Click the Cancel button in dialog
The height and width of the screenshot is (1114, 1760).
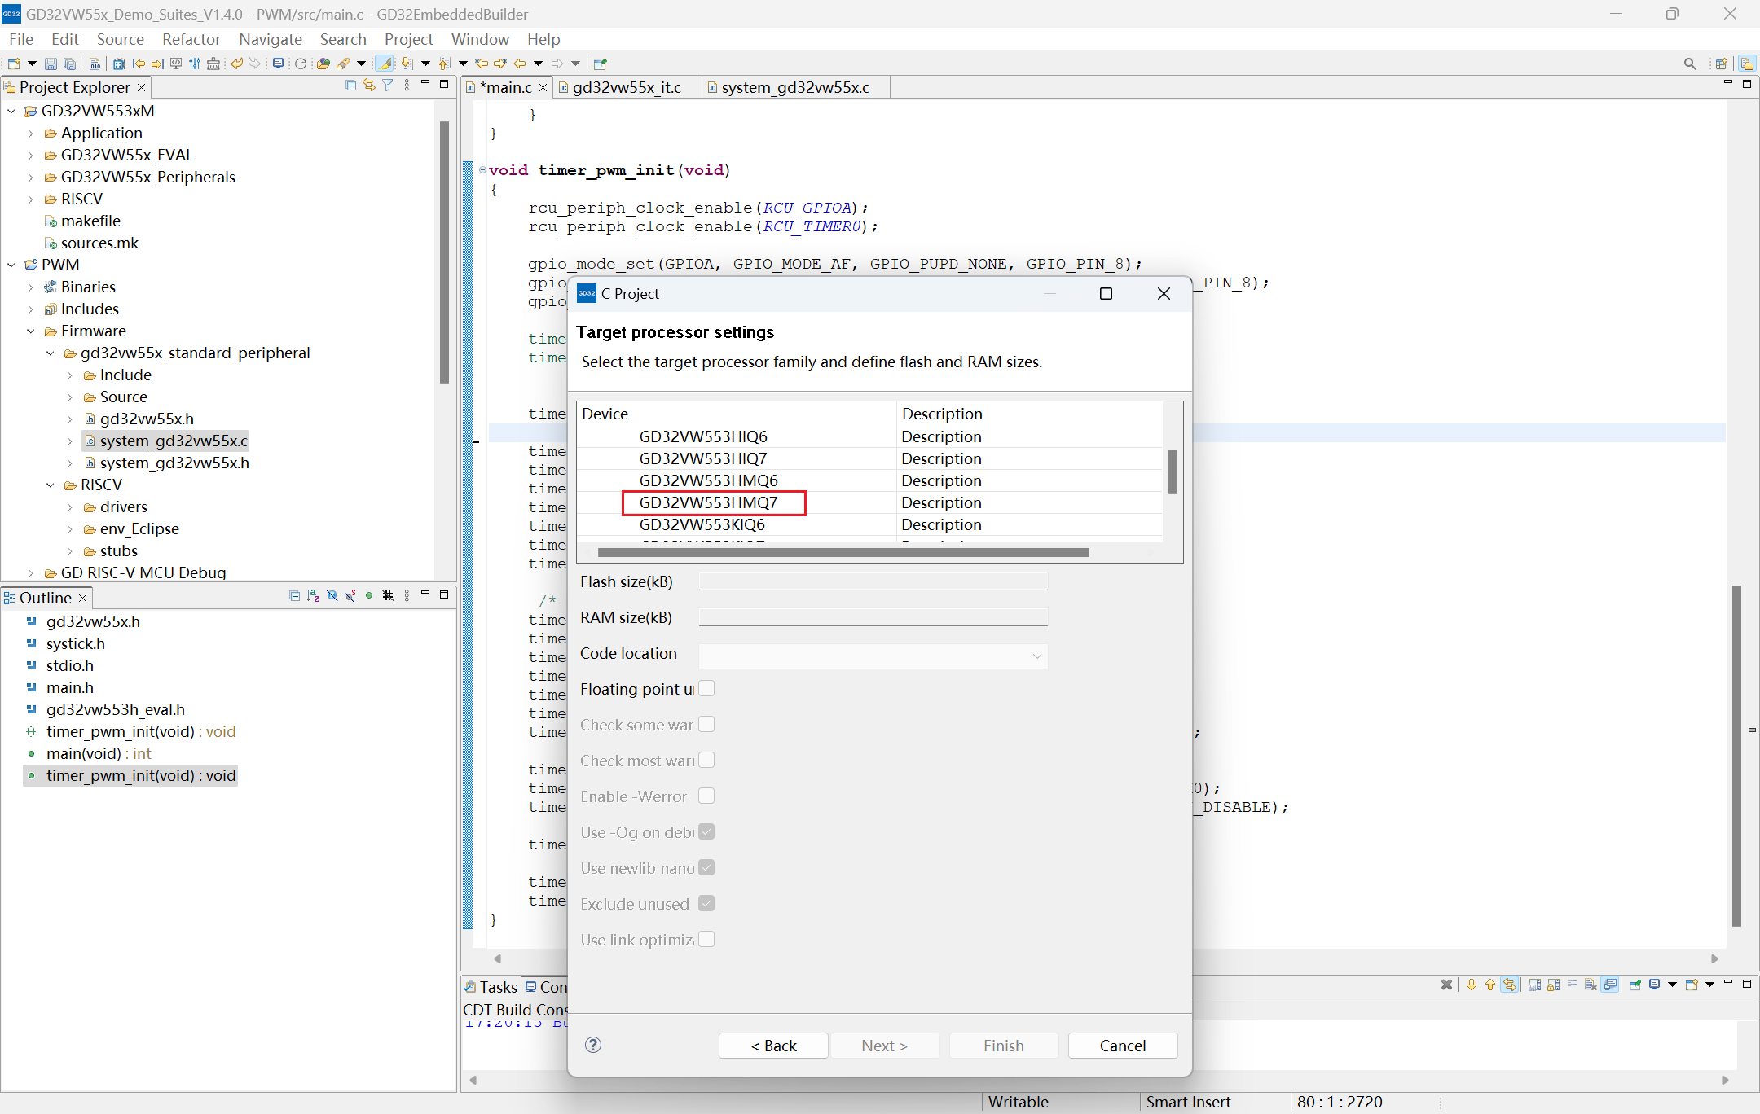1123,1046
